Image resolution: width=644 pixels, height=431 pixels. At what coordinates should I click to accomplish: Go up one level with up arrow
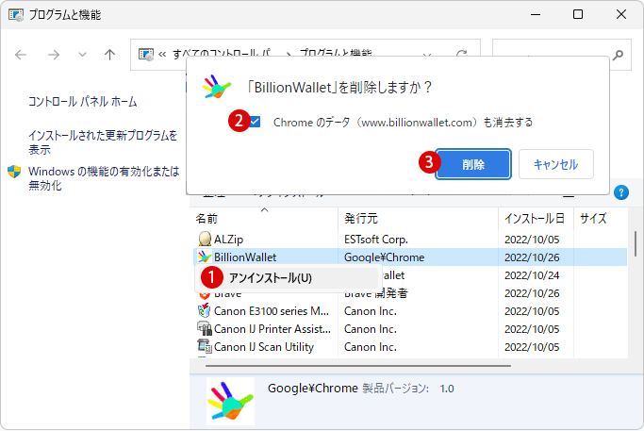point(109,55)
